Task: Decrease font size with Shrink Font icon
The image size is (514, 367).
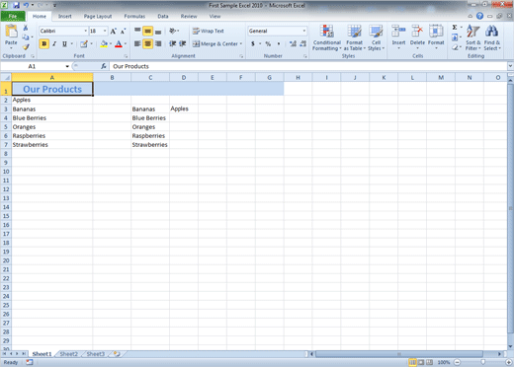Action: (123, 32)
